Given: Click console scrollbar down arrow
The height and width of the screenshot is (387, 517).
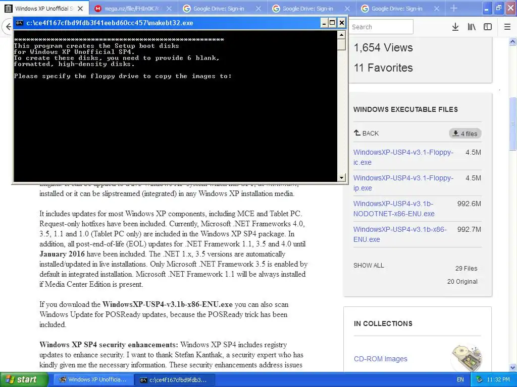Looking at the screenshot, I should 342,178.
